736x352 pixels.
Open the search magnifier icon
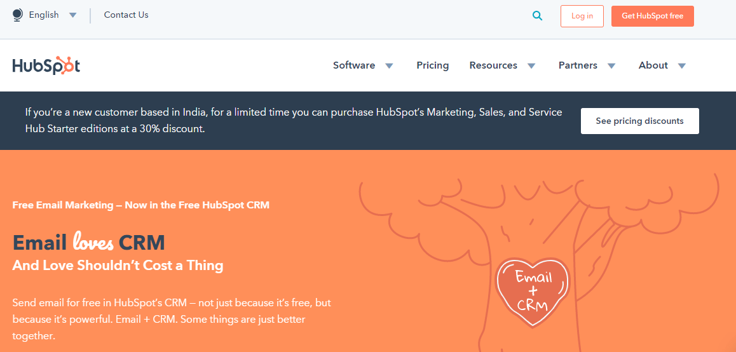click(x=538, y=16)
